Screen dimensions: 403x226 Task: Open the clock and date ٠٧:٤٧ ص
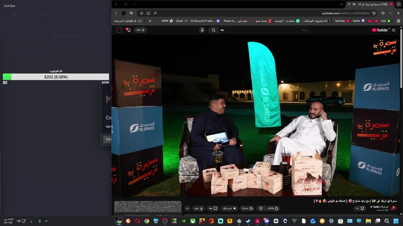pos(9,221)
